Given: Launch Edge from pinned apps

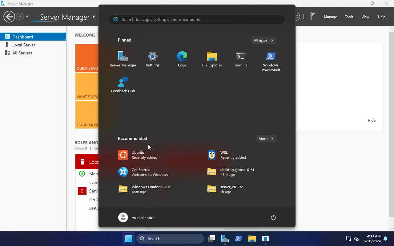Looking at the screenshot, I should click(x=182, y=59).
